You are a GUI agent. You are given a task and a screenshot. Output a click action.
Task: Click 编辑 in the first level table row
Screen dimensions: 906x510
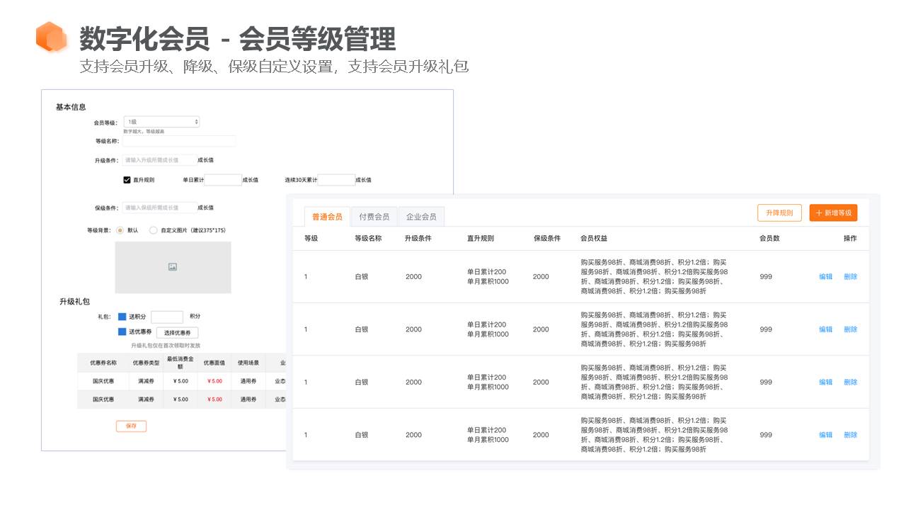click(x=825, y=277)
